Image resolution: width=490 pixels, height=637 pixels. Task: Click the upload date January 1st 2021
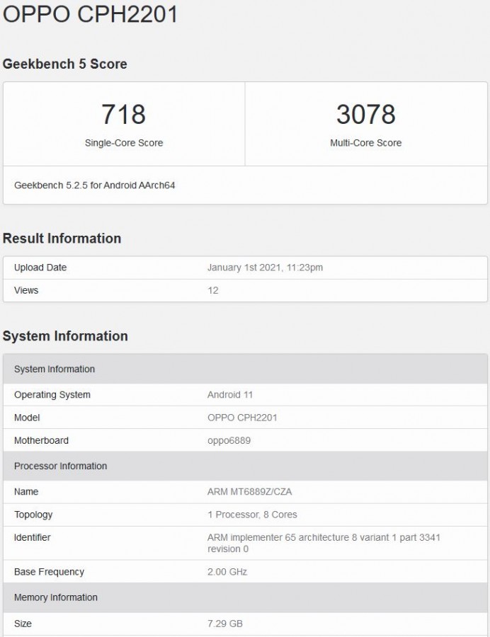click(265, 268)
